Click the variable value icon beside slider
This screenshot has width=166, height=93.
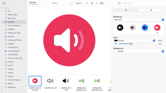(x=115, y=44)
